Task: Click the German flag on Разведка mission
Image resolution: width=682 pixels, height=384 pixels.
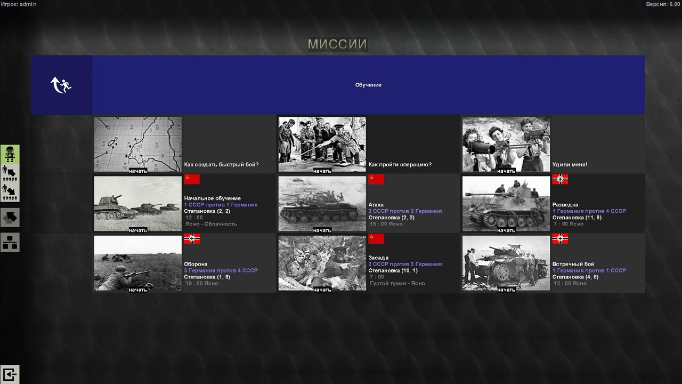Action: click(560, 179)
